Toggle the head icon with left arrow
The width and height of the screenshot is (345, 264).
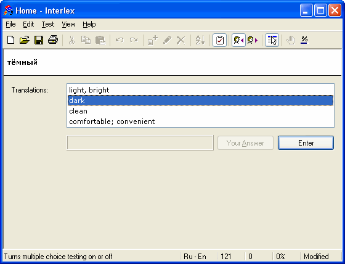239,40
